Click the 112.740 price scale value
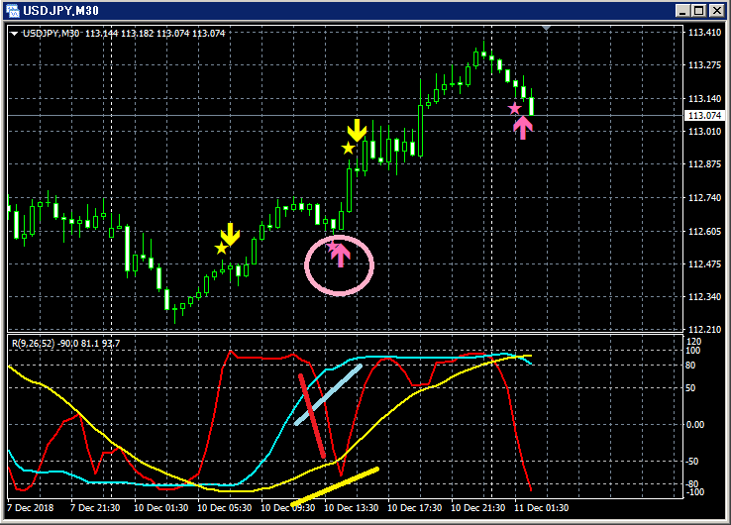Image resolution: width=731 pixels, height=525 pixels. 704,198
